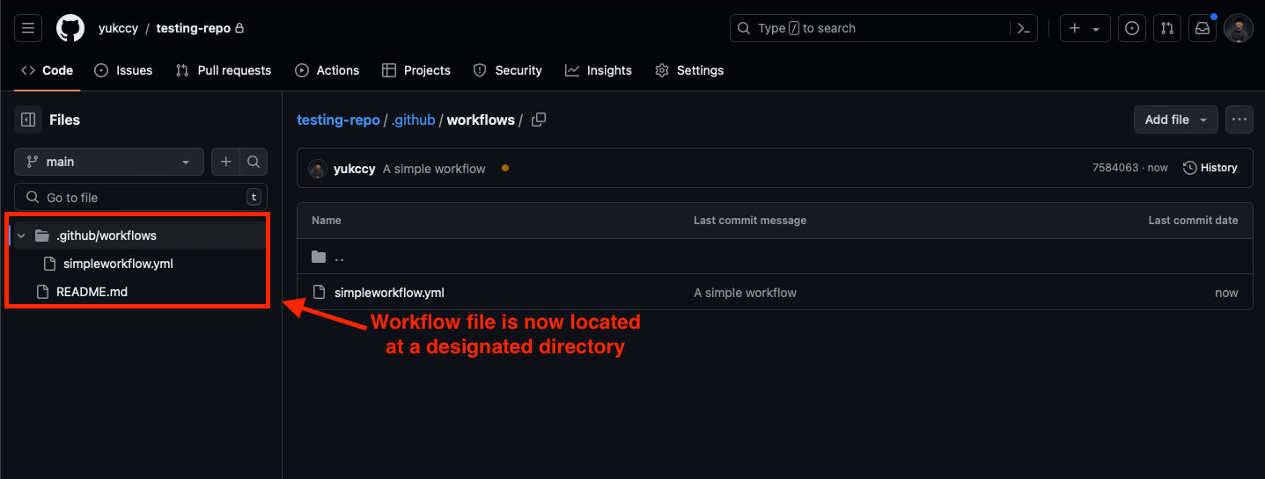1265x479 pixels.
Task: Open the main branch selector
Action: click(x=109, y=162)
